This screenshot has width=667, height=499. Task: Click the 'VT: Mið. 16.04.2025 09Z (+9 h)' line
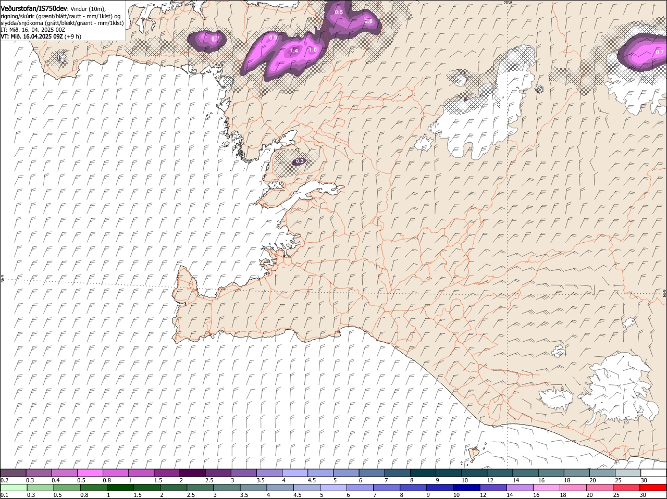[41, 36]
